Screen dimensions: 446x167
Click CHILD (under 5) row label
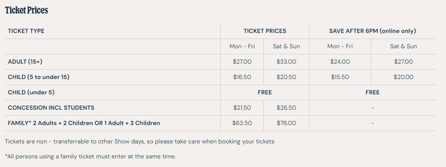pyautogui.click(x=31, y=92)
